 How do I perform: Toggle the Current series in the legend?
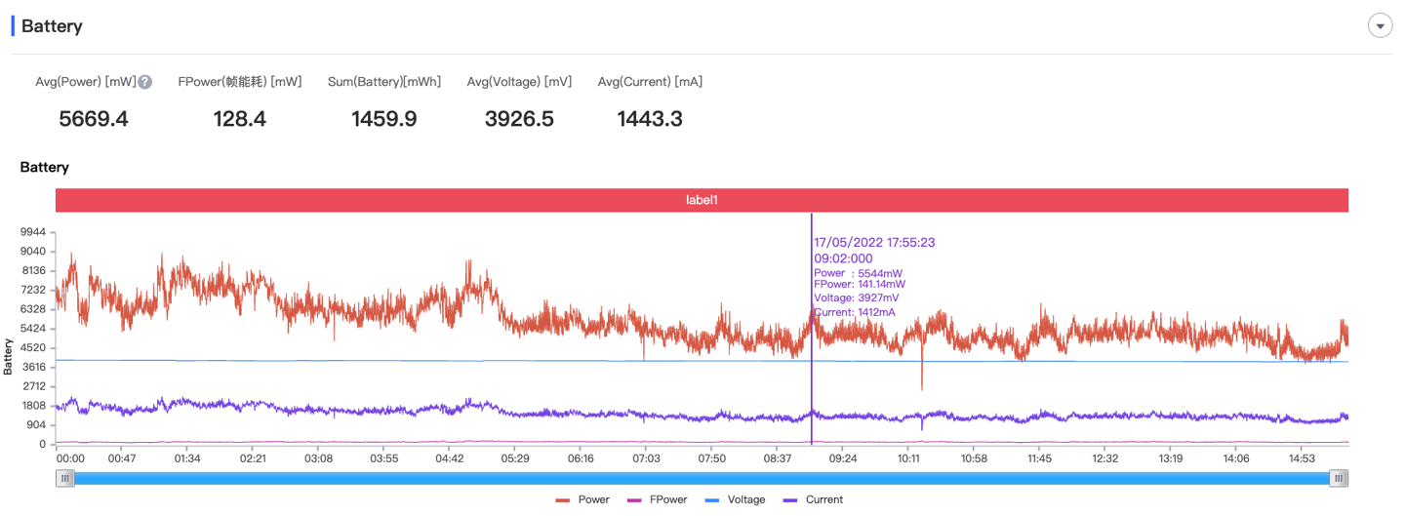point(811,499)
